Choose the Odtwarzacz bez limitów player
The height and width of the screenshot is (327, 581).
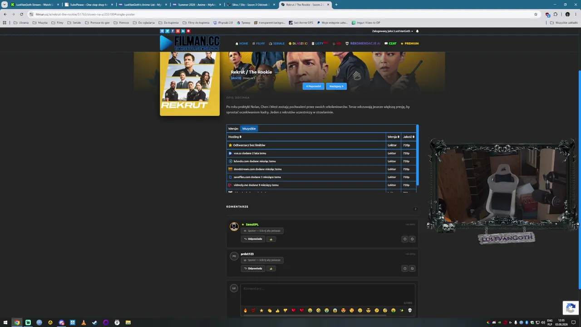click(321, 145)
